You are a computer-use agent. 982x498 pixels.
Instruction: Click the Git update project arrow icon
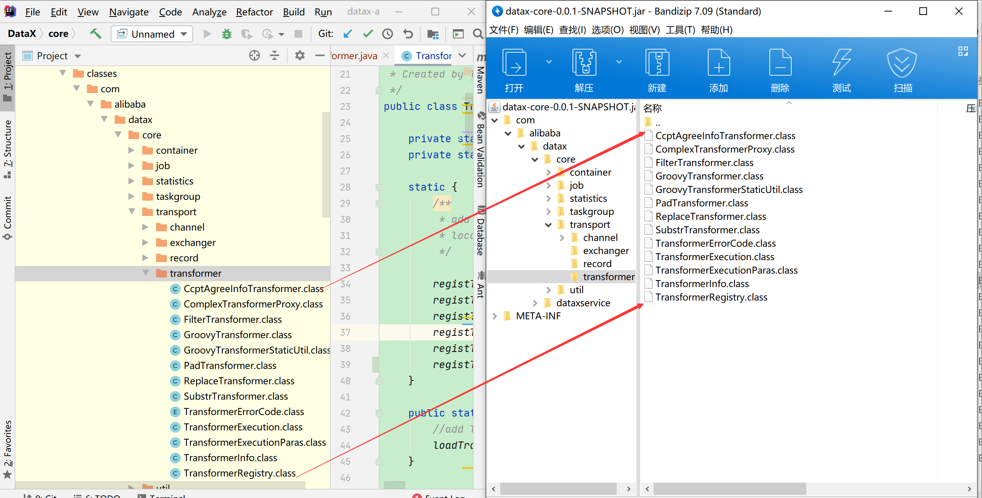pyautogui.click(x=348, y=34)
